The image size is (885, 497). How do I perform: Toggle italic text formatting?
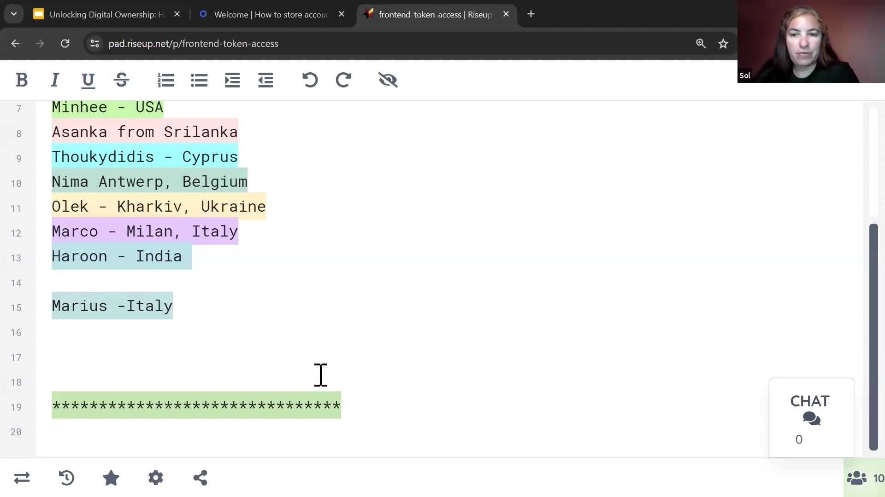[x=55, y=80]
